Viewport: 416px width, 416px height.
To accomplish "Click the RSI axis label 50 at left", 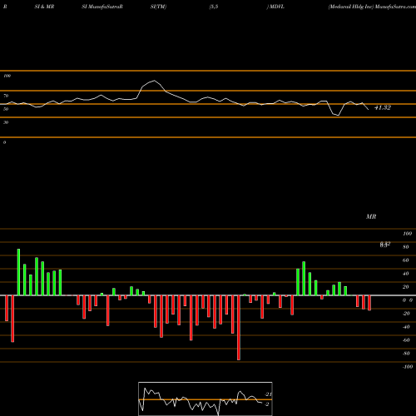I will coord(6,109).
